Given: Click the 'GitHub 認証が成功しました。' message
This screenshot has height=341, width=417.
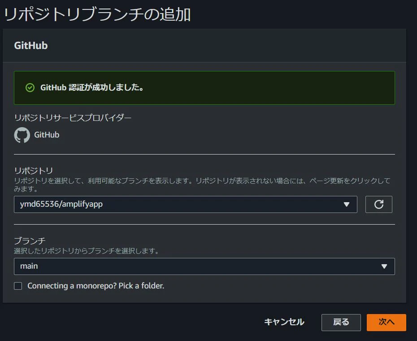Looking at the screenshot, I should (x=92, y=88).
